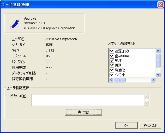Screen dimensions: 165x133
Task: Click the option list vertical scrollbar thumb
Action: coord(158,60)
